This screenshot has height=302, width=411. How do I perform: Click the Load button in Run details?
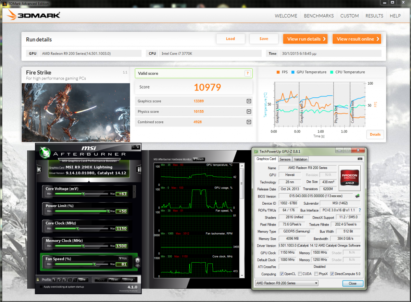tap(231, 39)
